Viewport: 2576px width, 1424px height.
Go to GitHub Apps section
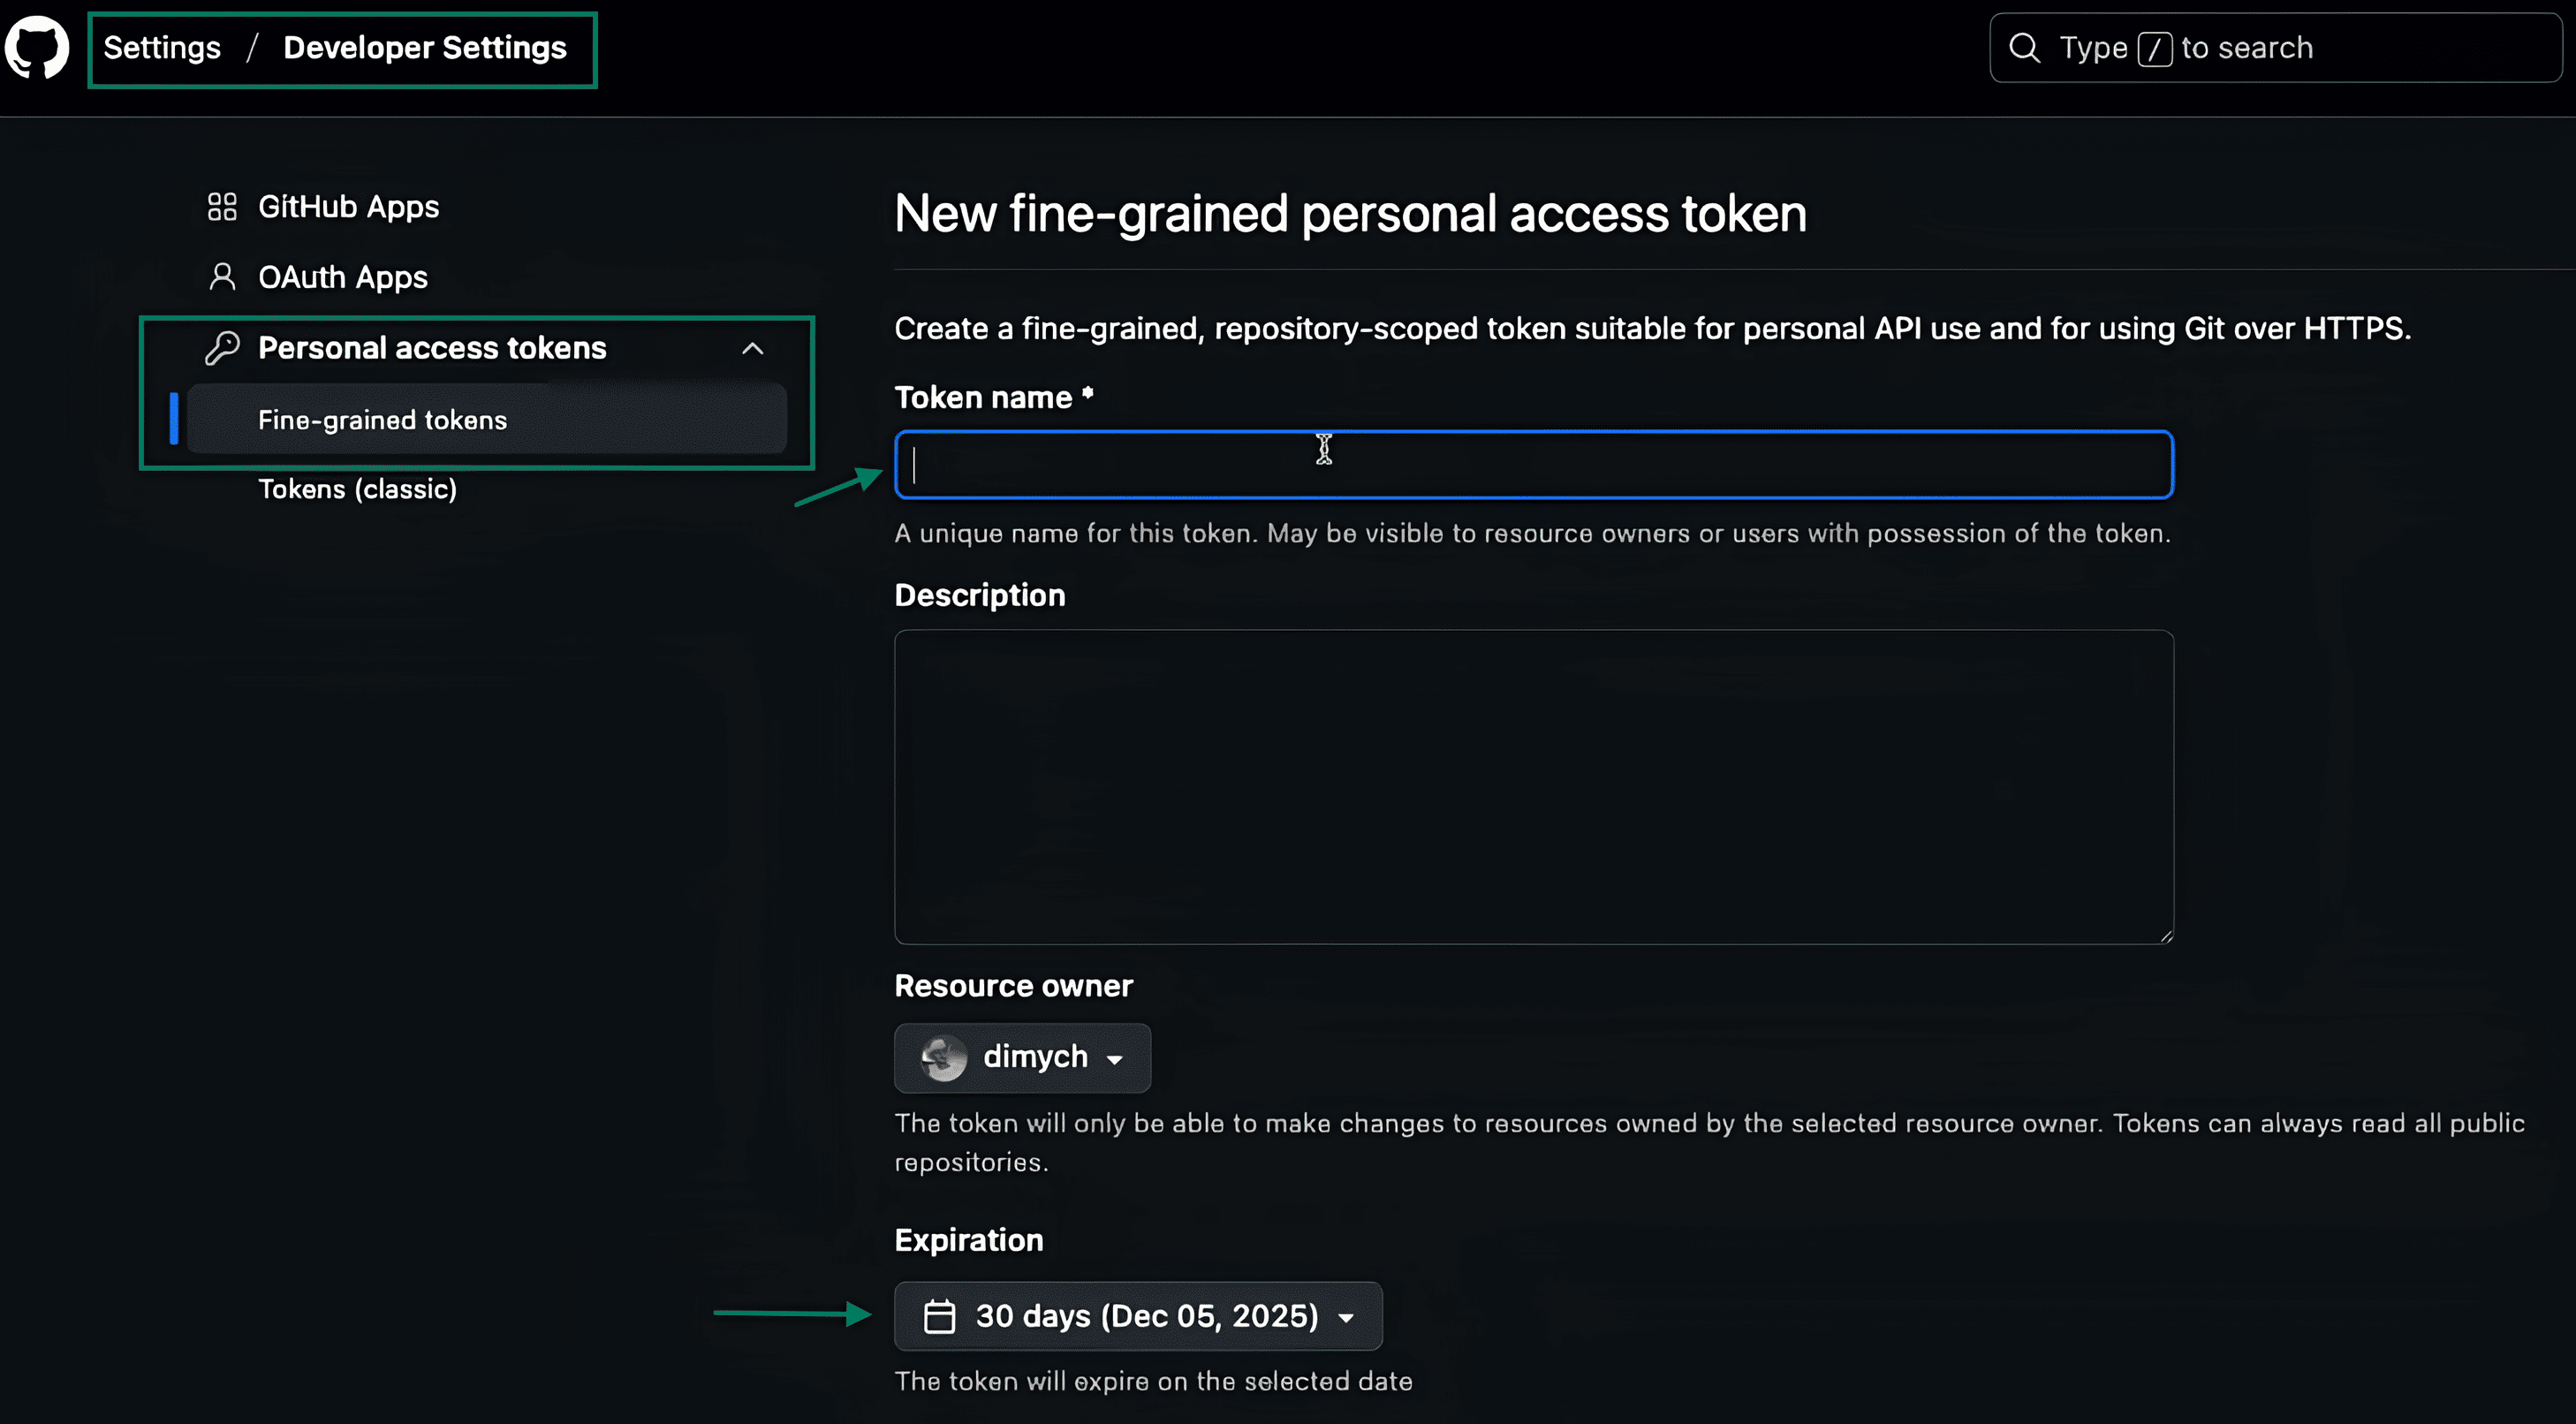[x=348, y=207]
